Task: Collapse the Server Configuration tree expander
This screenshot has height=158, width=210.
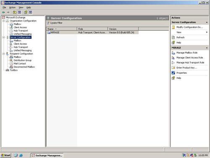Action: [4, 37]
